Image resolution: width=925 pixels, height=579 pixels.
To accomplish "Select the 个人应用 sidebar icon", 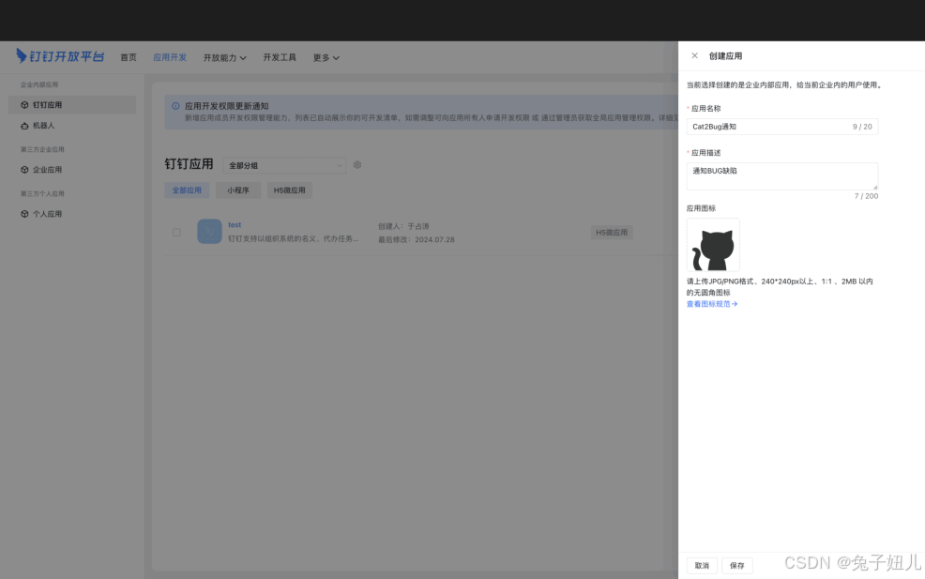I will pos(26,213).
